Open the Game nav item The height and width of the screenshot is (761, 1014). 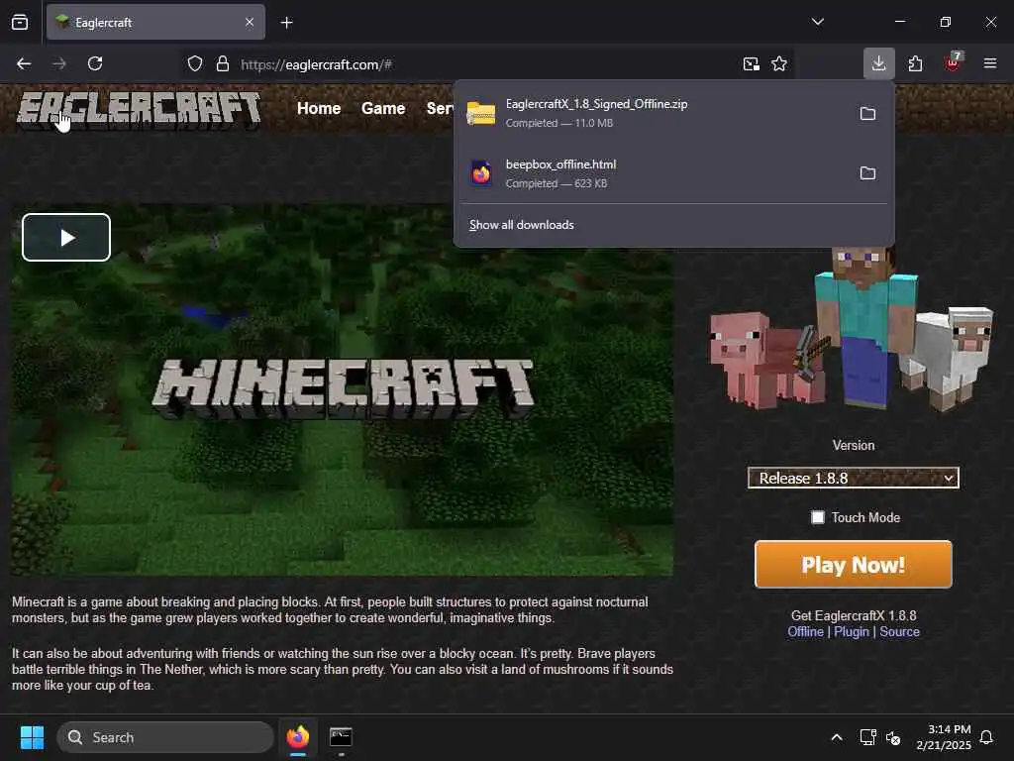(x=383, y=108)
